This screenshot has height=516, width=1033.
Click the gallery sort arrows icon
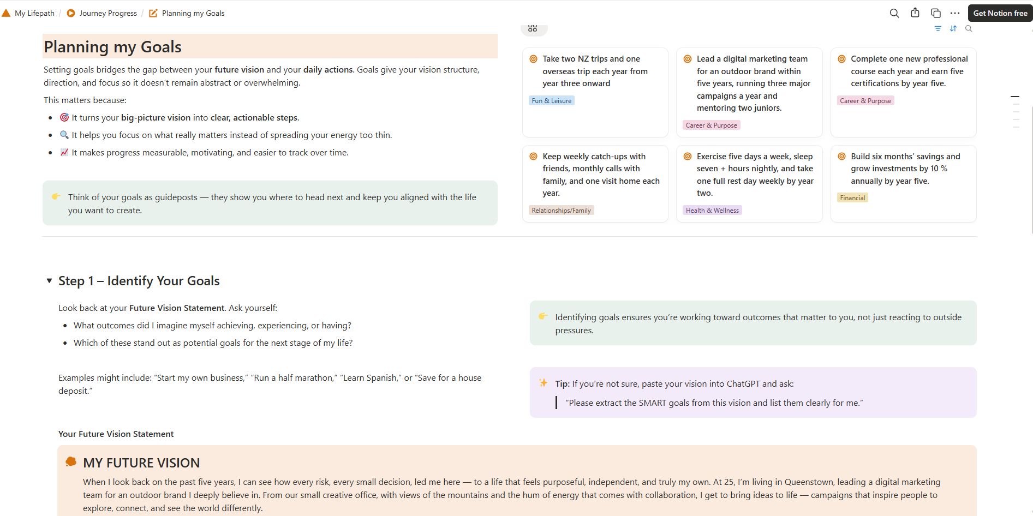click(x=953, y=28)
